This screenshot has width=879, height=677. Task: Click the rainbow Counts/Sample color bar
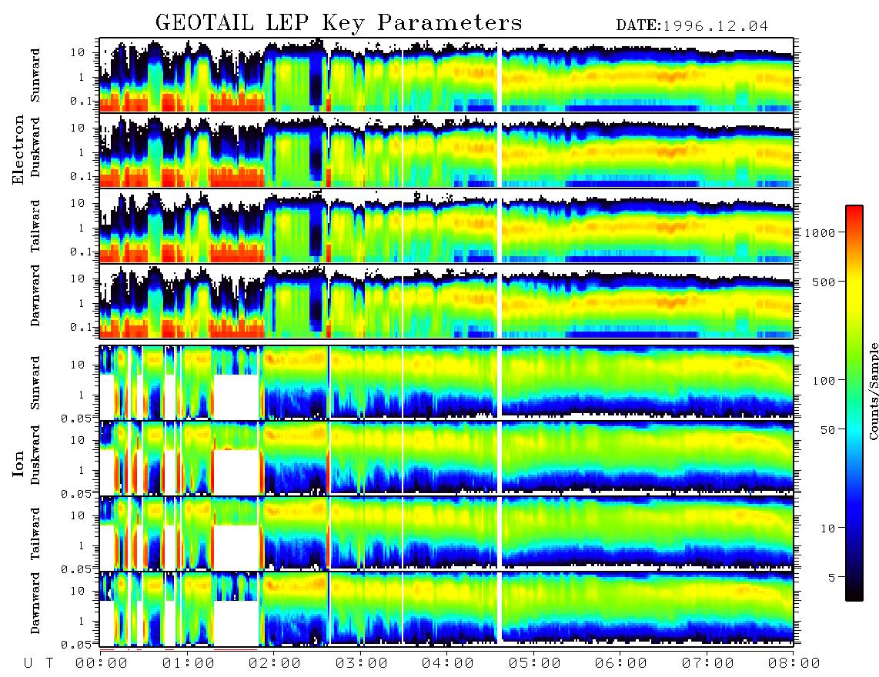coord(854,403)
